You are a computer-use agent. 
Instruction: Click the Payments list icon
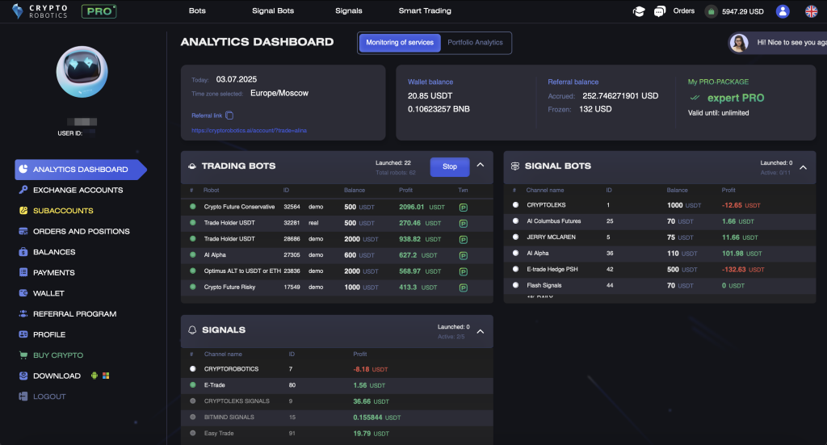23,272
